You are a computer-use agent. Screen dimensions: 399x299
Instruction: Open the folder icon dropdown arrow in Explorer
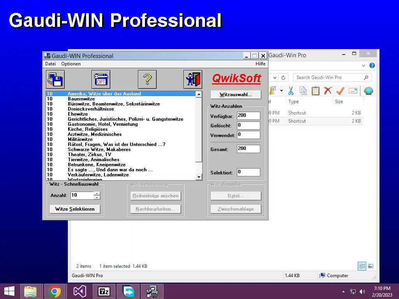coord(281,90)
